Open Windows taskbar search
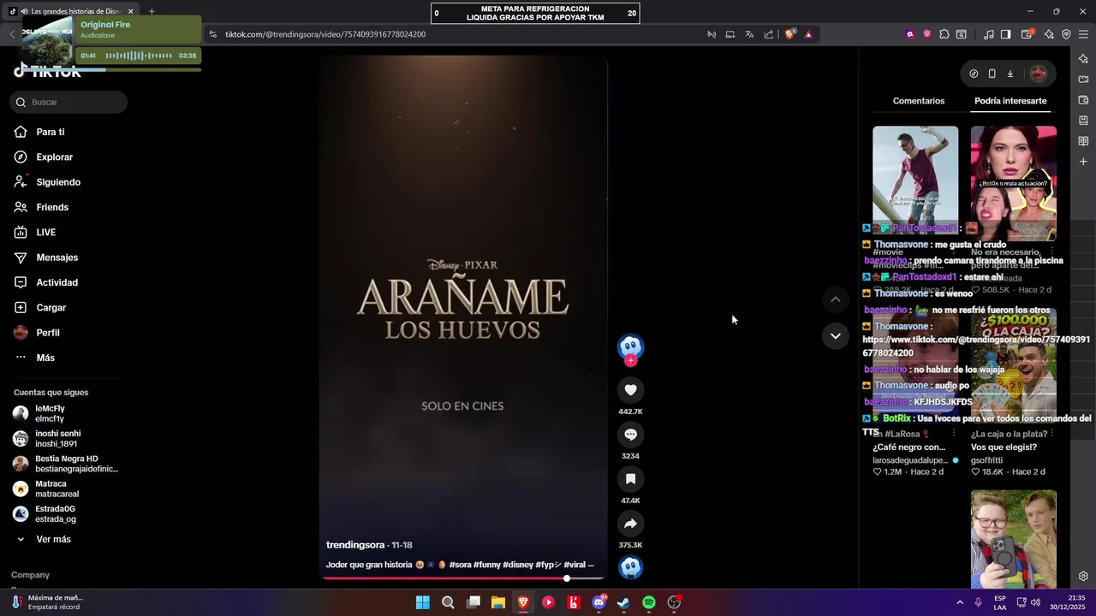 pyautogui.click(x=448, y=602)
